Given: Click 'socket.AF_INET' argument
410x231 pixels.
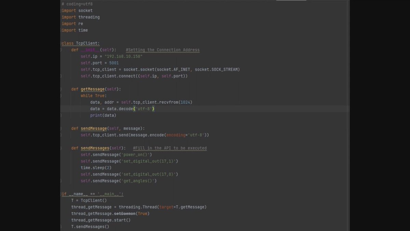Looking at the screenshot, I should (x=174, y=69).
